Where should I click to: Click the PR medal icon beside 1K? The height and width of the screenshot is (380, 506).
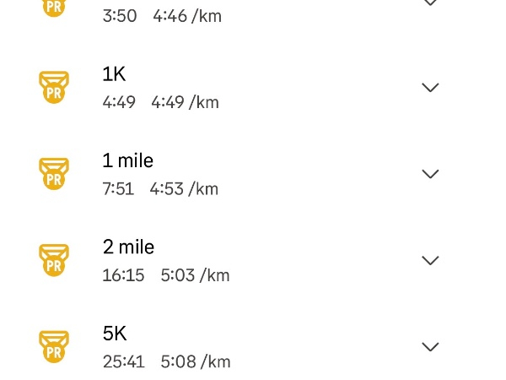click(x=54, y=88)
